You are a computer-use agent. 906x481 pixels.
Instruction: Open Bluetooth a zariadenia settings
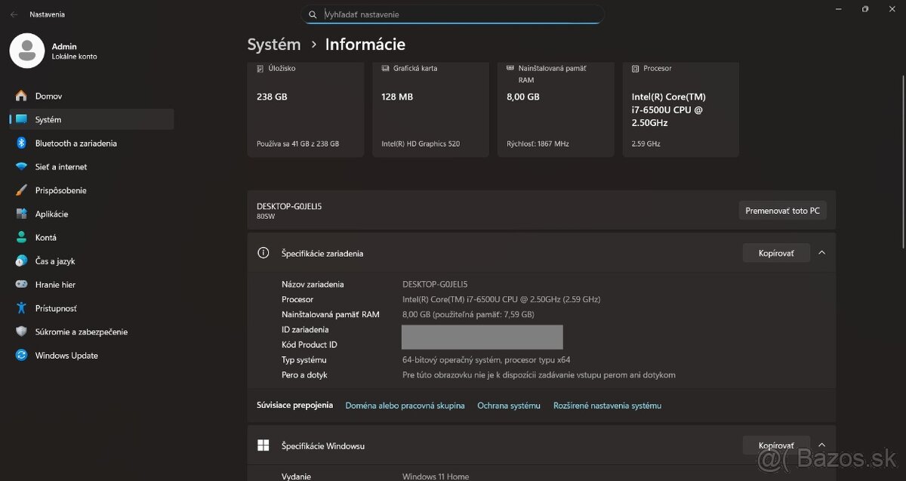coord(76,143)
